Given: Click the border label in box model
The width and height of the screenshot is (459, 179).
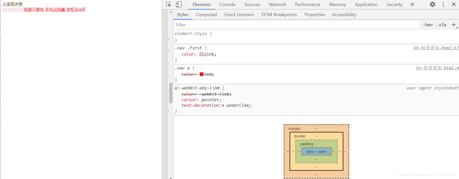Looking at the screenshot, I should 300,136.
